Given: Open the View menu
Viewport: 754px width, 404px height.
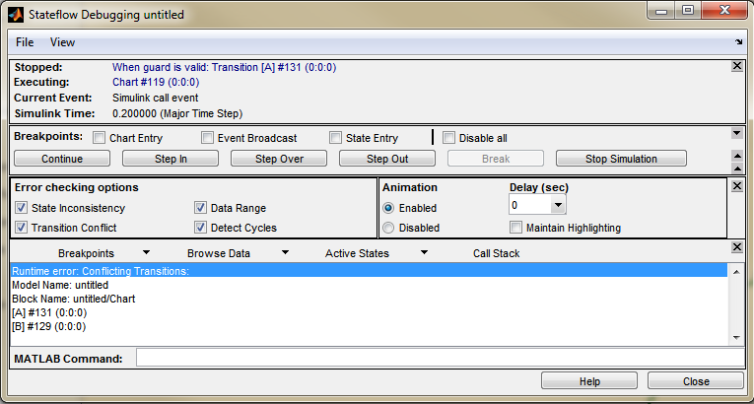Looking at the screenshot, I should 62,42.
